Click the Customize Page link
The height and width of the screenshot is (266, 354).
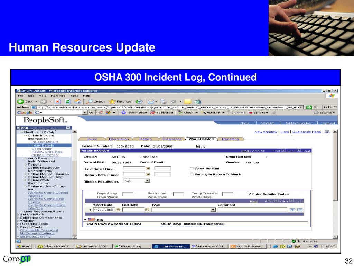[x=307, y=132]
